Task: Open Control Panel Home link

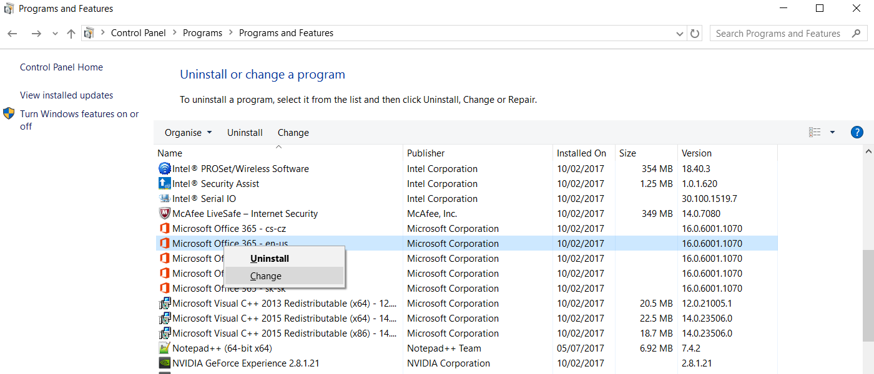Action: [61, 67]
